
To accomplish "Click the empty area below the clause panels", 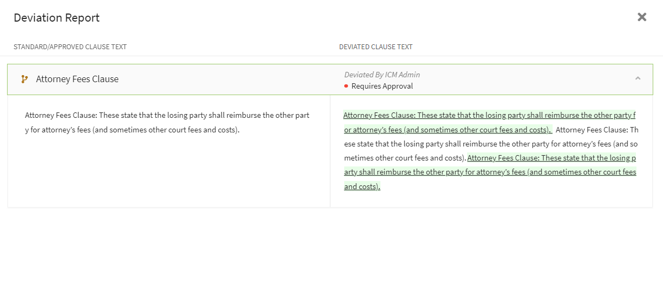I will pos(331,254).
